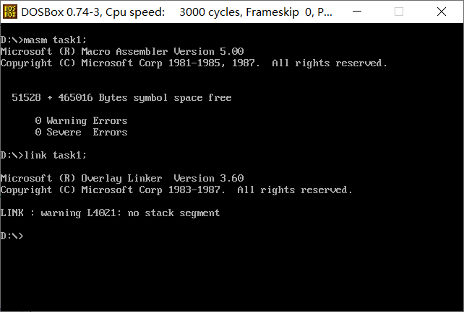Image resolution: width=464 pixels, height=312 pixels.
Task: Click the Overlay Linker Version 3.60 line
Action: click(122, 178)
